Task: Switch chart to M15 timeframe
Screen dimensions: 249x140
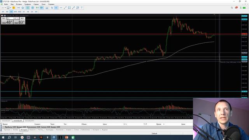Action: pyautogui.click(x=16, y=12)
